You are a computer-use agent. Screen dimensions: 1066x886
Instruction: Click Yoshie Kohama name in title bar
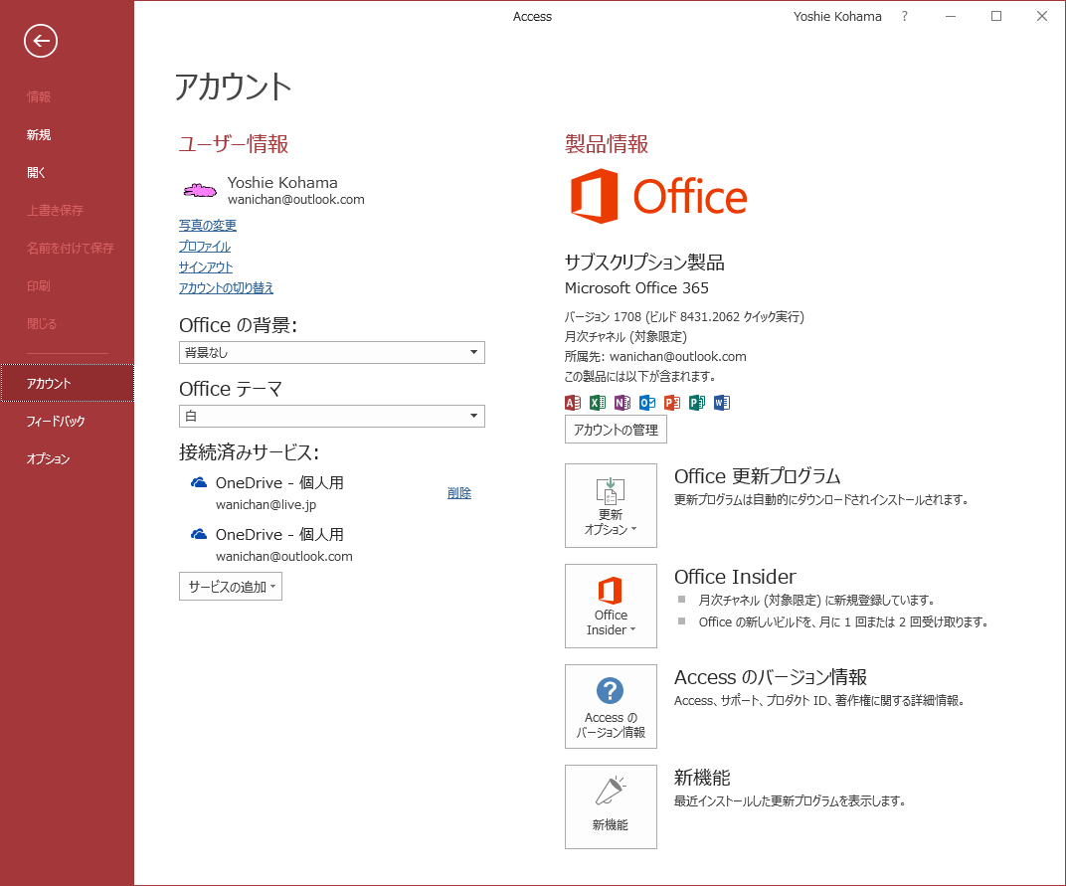coord(837,16)
